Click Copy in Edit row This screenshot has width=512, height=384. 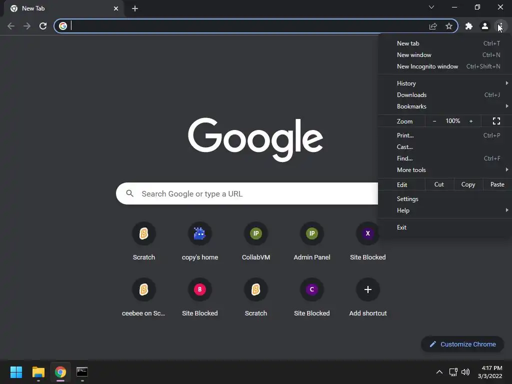tap(468, 184)
